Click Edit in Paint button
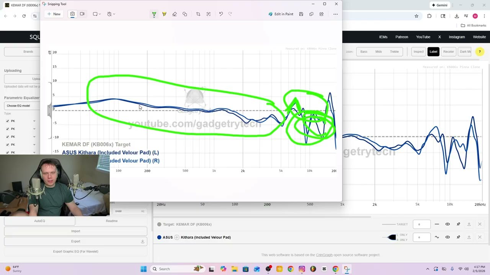This screenshot has width=490, height=275. pos(281,14)
